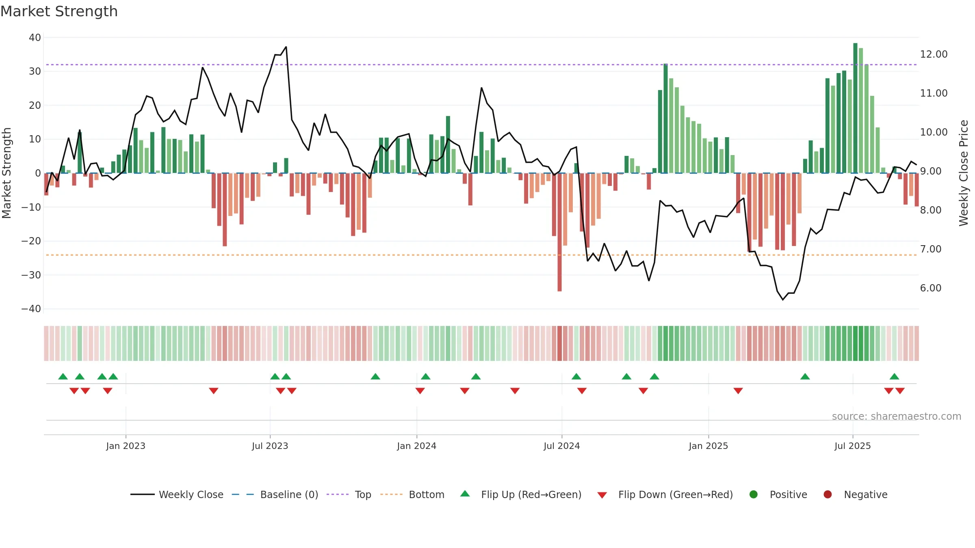This screenshot has width=975, height=548.
Task: Toggle the Weekly Close legend entry
Action: point(177,494)
